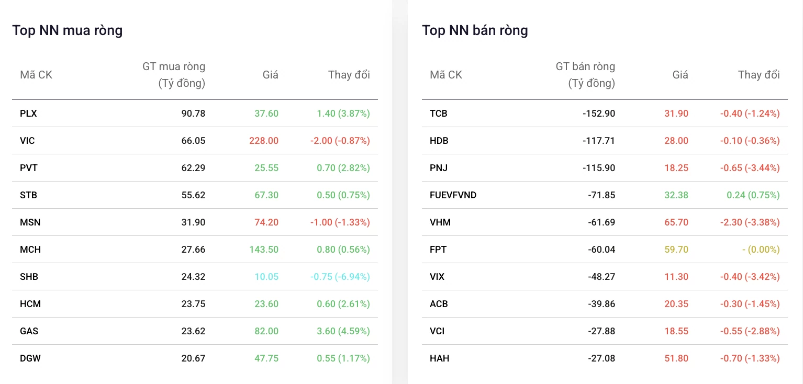803x384 pixels.
Task: Open the TCB stock symbol
Action: 439,114
